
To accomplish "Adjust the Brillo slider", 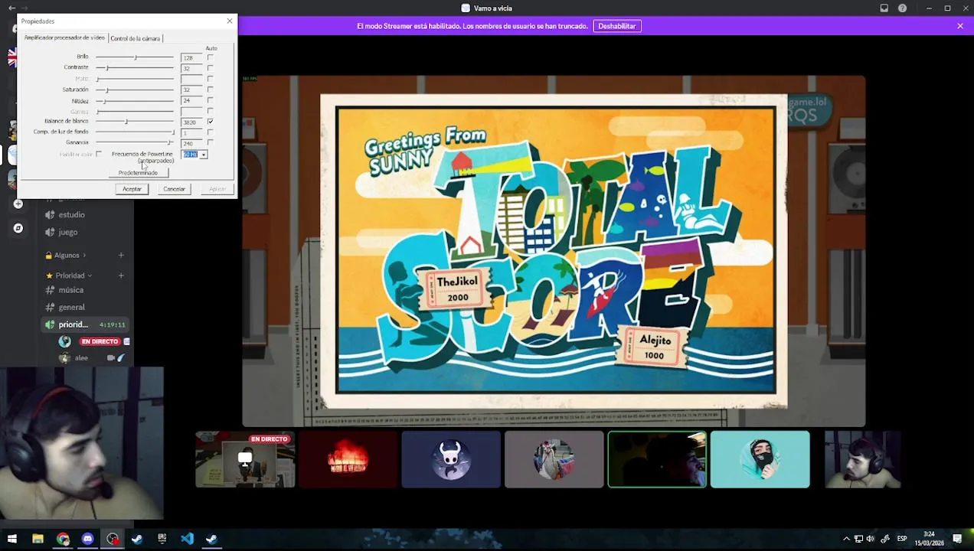I will coord(135,57).
